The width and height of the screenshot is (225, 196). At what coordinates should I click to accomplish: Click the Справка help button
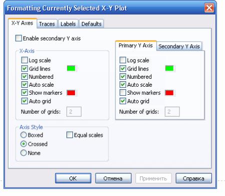point(193,178)
